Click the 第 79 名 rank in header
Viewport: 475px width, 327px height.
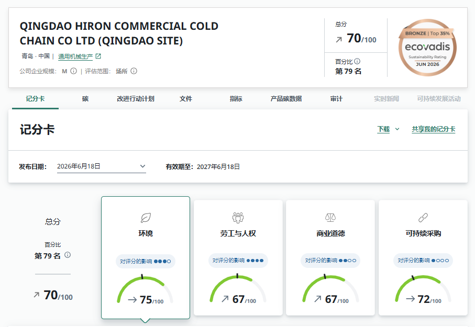coord(348,72)
